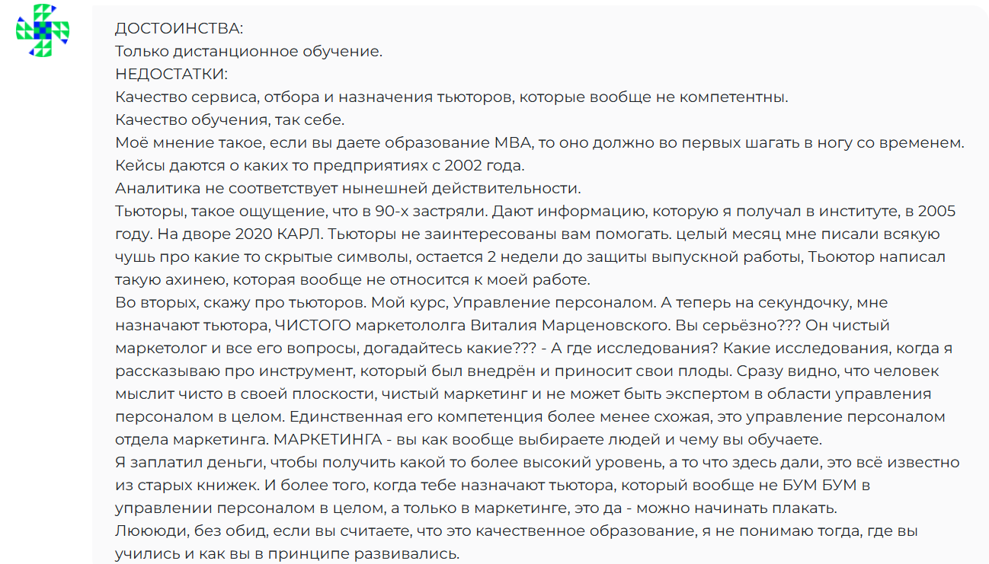Click the line starting 'такую ахинею'
Screen dimensions: 989x564
tap(352, 280)
